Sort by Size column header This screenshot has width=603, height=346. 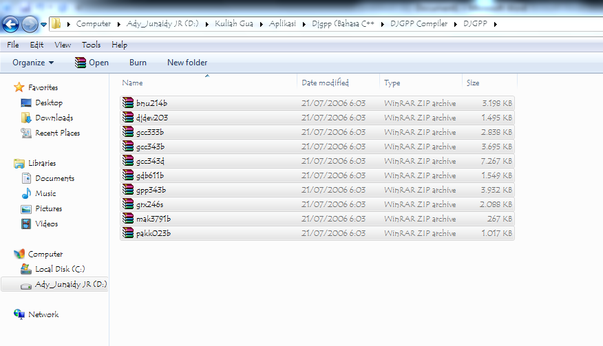(473, 83)
